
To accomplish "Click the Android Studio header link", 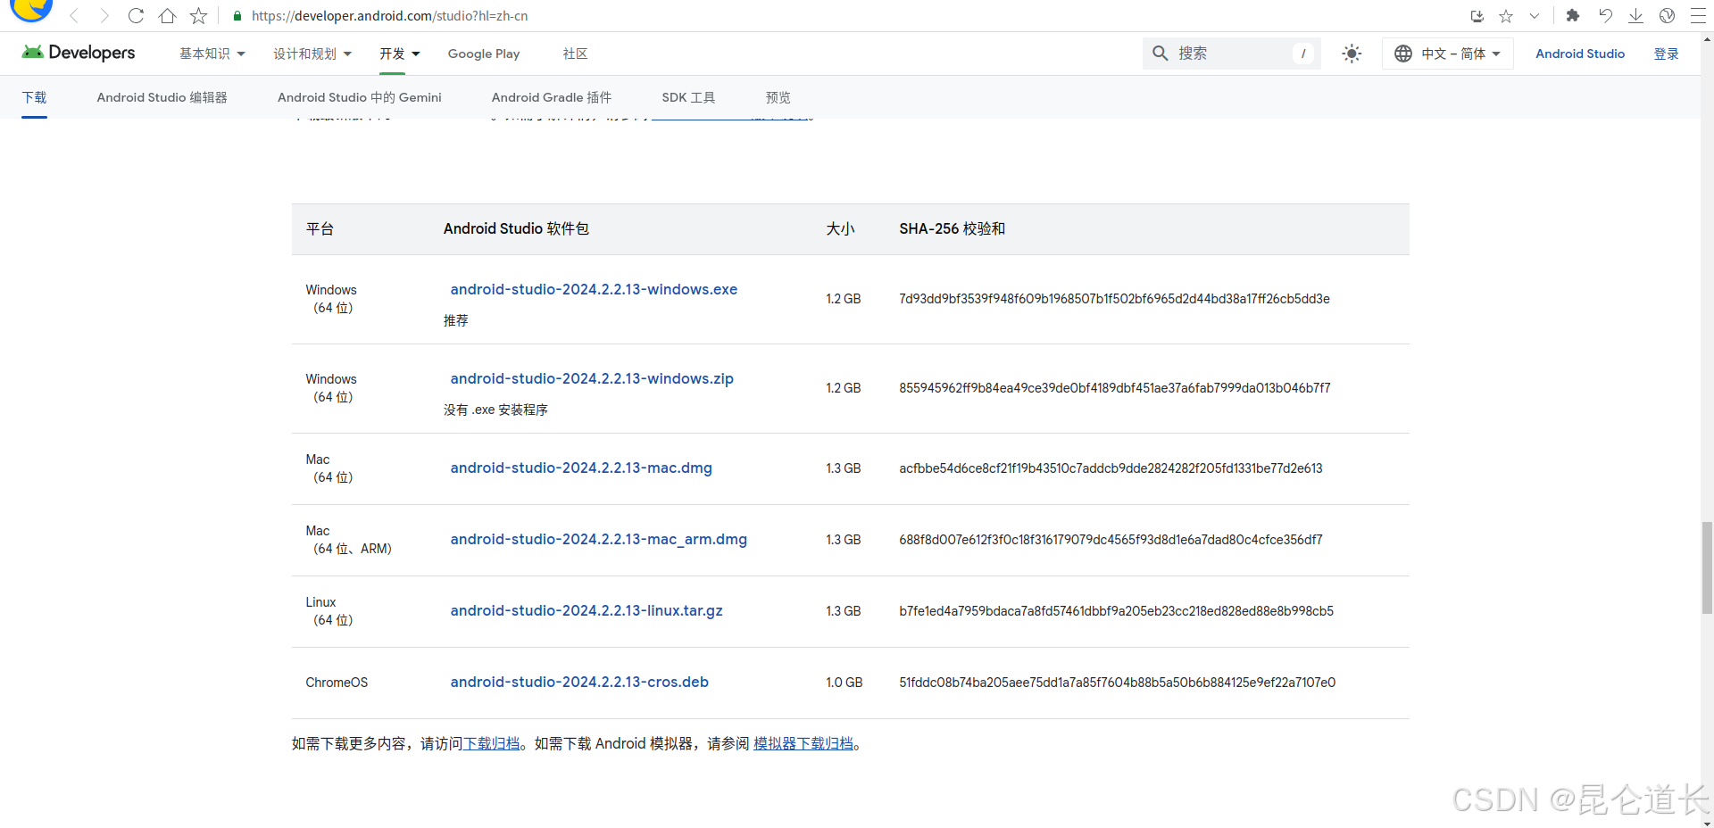I will click(x=1579, y=54).
